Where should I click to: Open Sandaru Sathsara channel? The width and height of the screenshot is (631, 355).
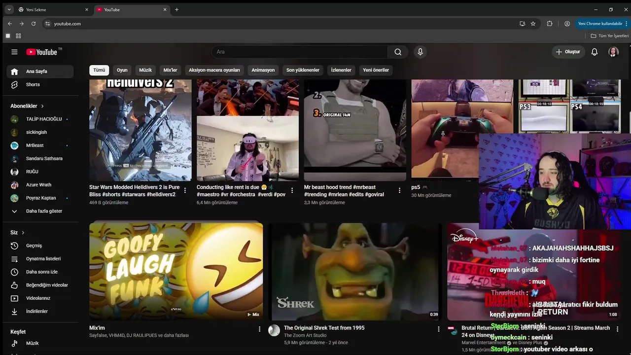pos(40,159)
